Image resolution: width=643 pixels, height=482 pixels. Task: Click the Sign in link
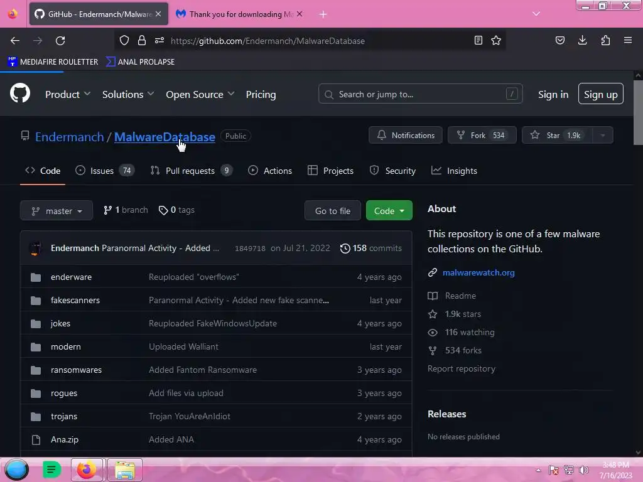pos(553,94)
